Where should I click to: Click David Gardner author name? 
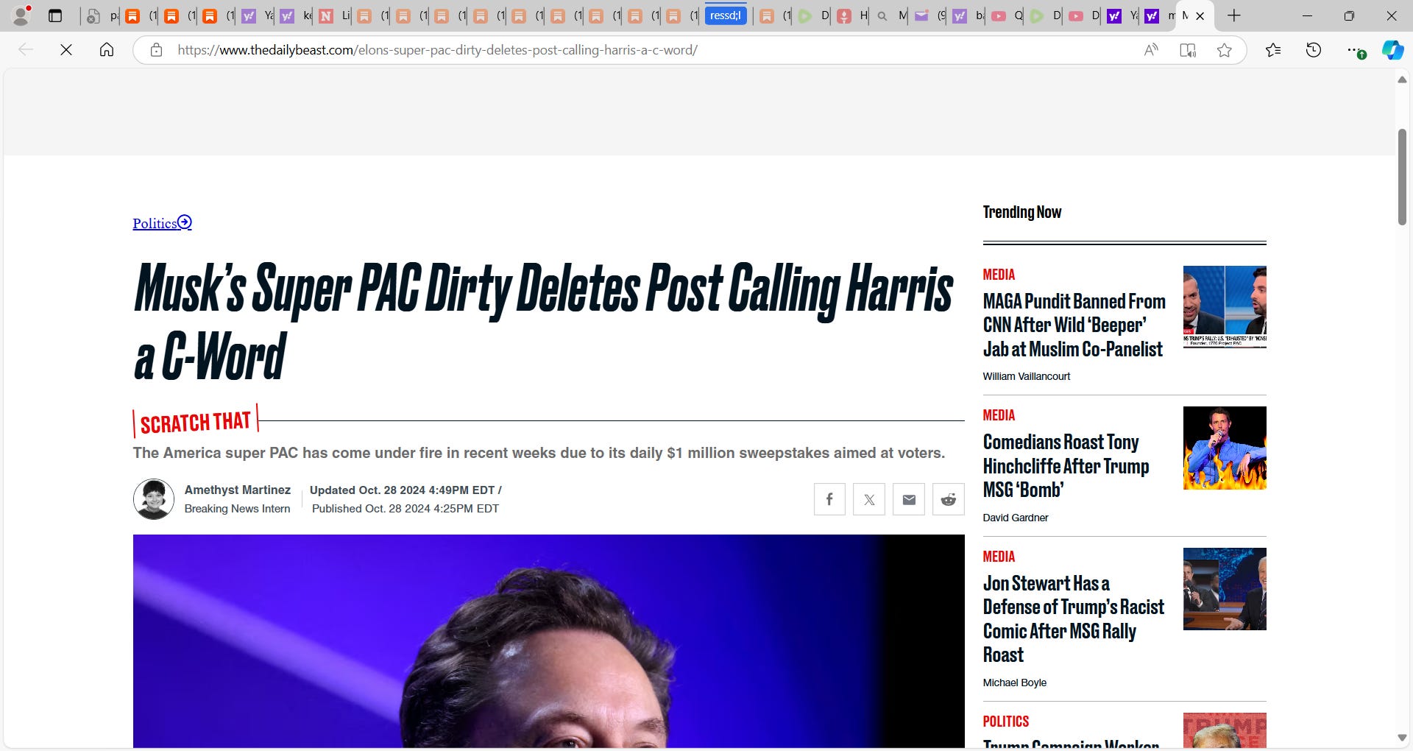(x=1016, y=518)
